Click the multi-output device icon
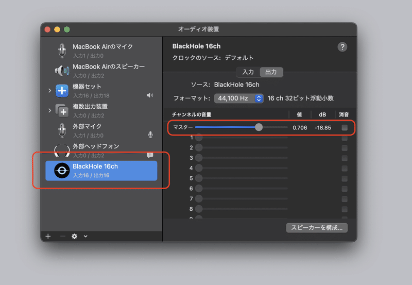Image resolution: width=412 pixels, height=285 pixels. pos(62,110)
